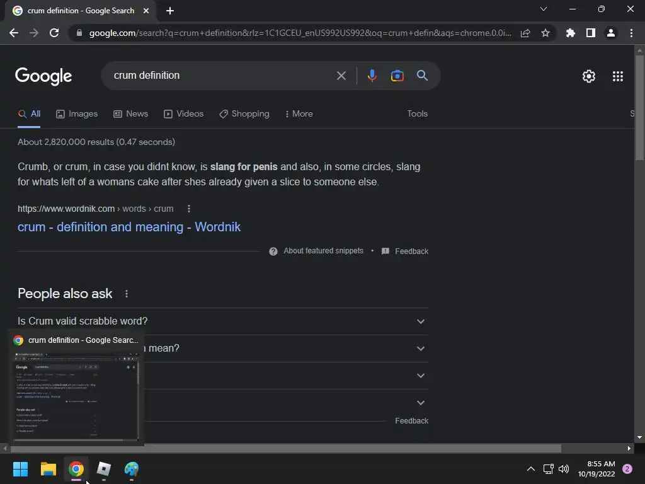Click the magnifier search button
Screen dimensions: 645x484
click(x=422, y=76)
